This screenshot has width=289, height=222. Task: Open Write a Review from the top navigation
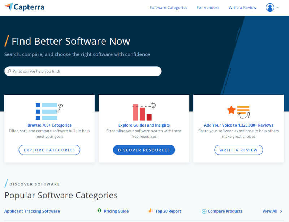(242, 7)
